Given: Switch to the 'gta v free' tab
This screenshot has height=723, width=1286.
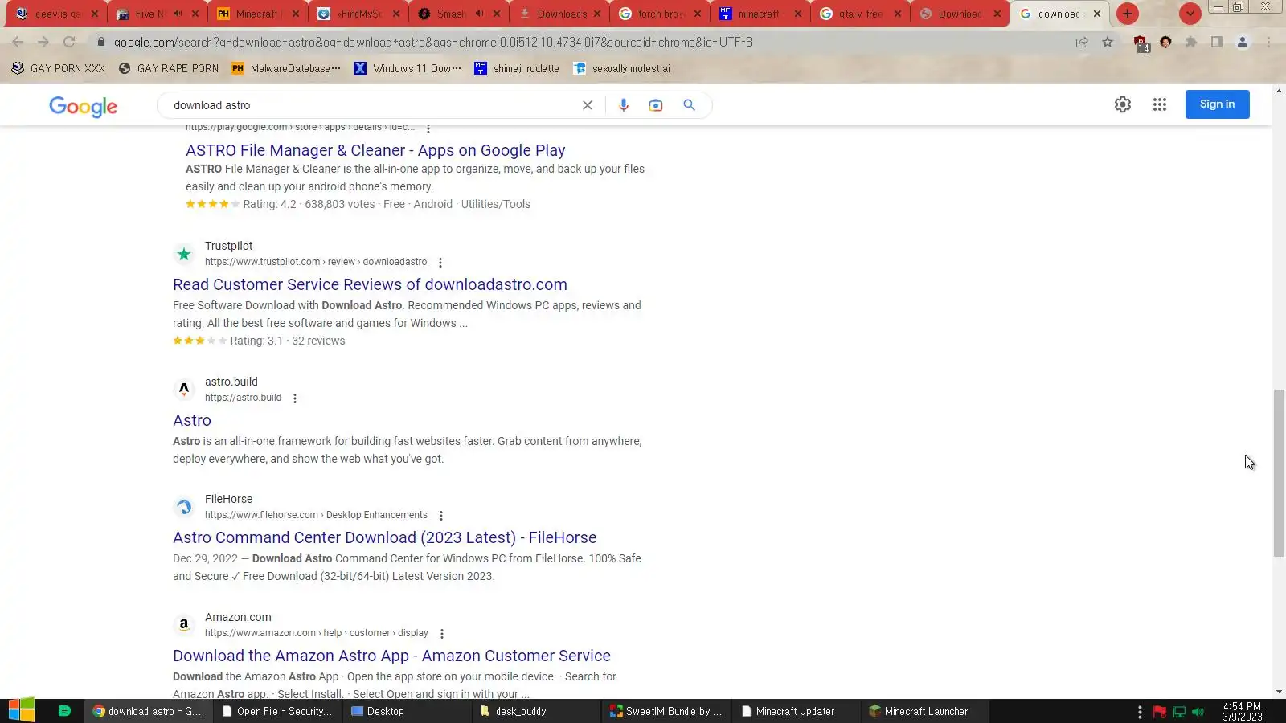Looking at the screenshot, I should click(862, 14).
